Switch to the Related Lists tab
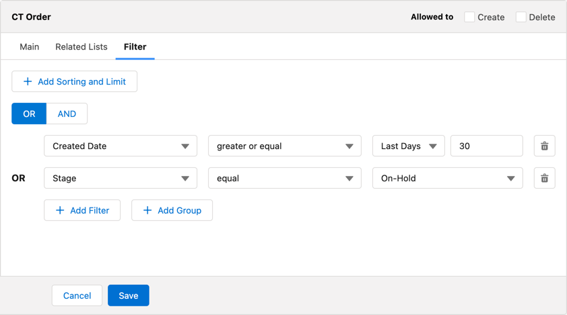Viewport: 567px width, 315px height. tap(81, 46)
